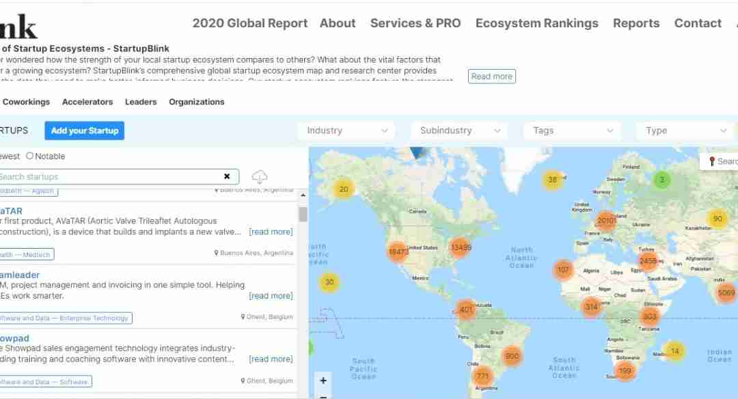Open the Tags filter dropdown
This screenshot has height=399, width=738.
[x=573, y=130]
